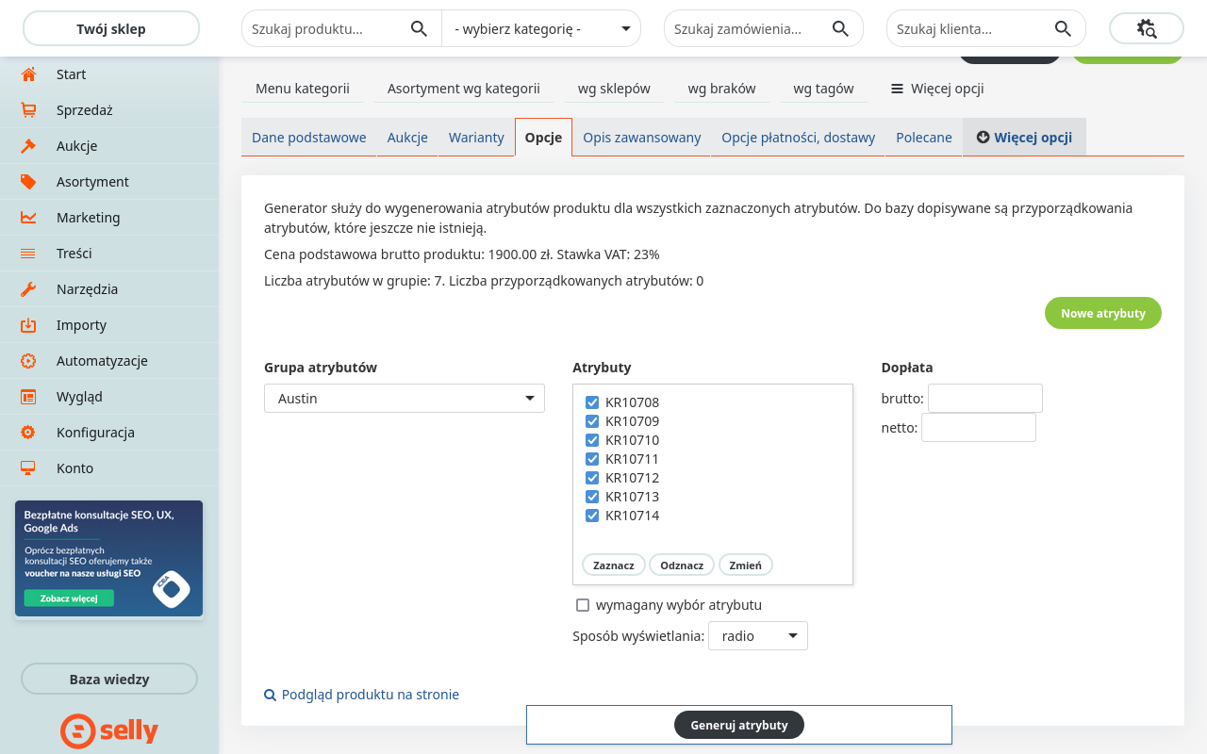
Task: Click the Asortyment tag icon
Action: (x=28, y=182)
